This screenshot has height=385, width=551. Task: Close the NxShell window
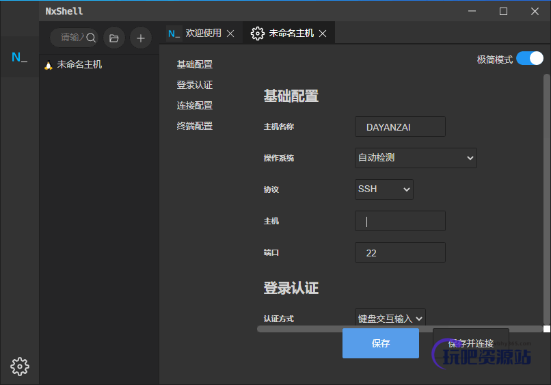[x=535, y=11]
